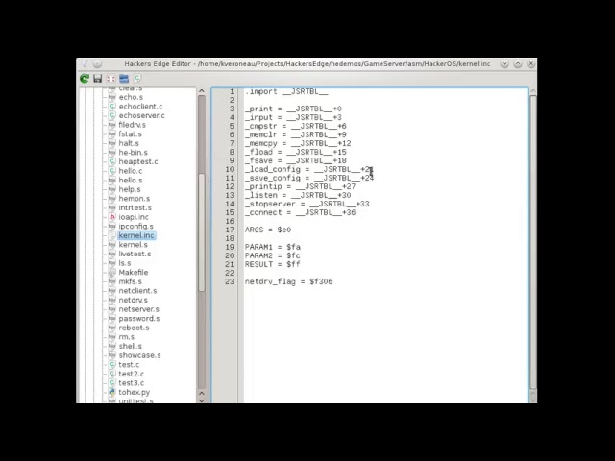Click the file icon beside echoserver.c
Viewport: 615px width, 461px height.
tap(111, 115)
